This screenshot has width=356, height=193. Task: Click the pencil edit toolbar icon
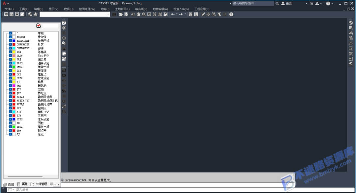tap(203, 14)
